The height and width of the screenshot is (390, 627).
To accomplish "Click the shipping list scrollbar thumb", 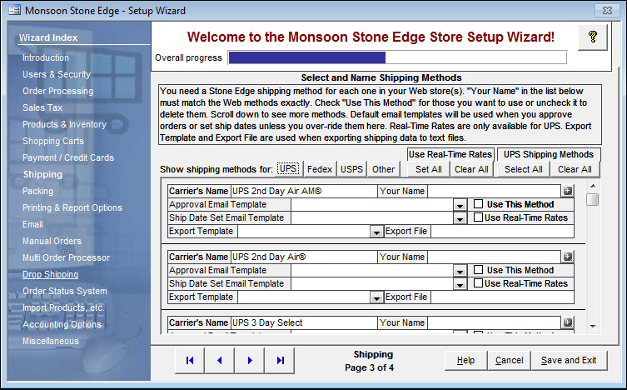I will coord(593,199).
